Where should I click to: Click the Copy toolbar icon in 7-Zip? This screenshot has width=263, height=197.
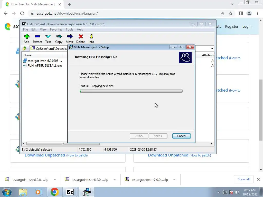click(x=59, y=38)
